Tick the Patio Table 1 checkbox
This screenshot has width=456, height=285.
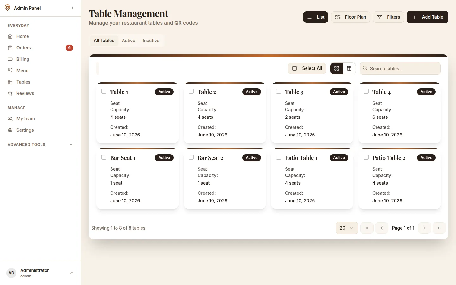point(279,157)
